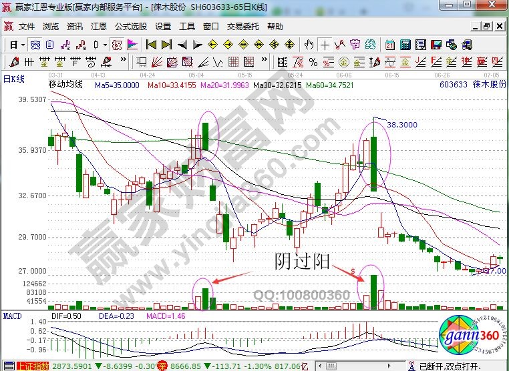Open the calendar icon in toolbar
Image resolution: width=509 pixels, height=371 pixels.
coord(391,45)
